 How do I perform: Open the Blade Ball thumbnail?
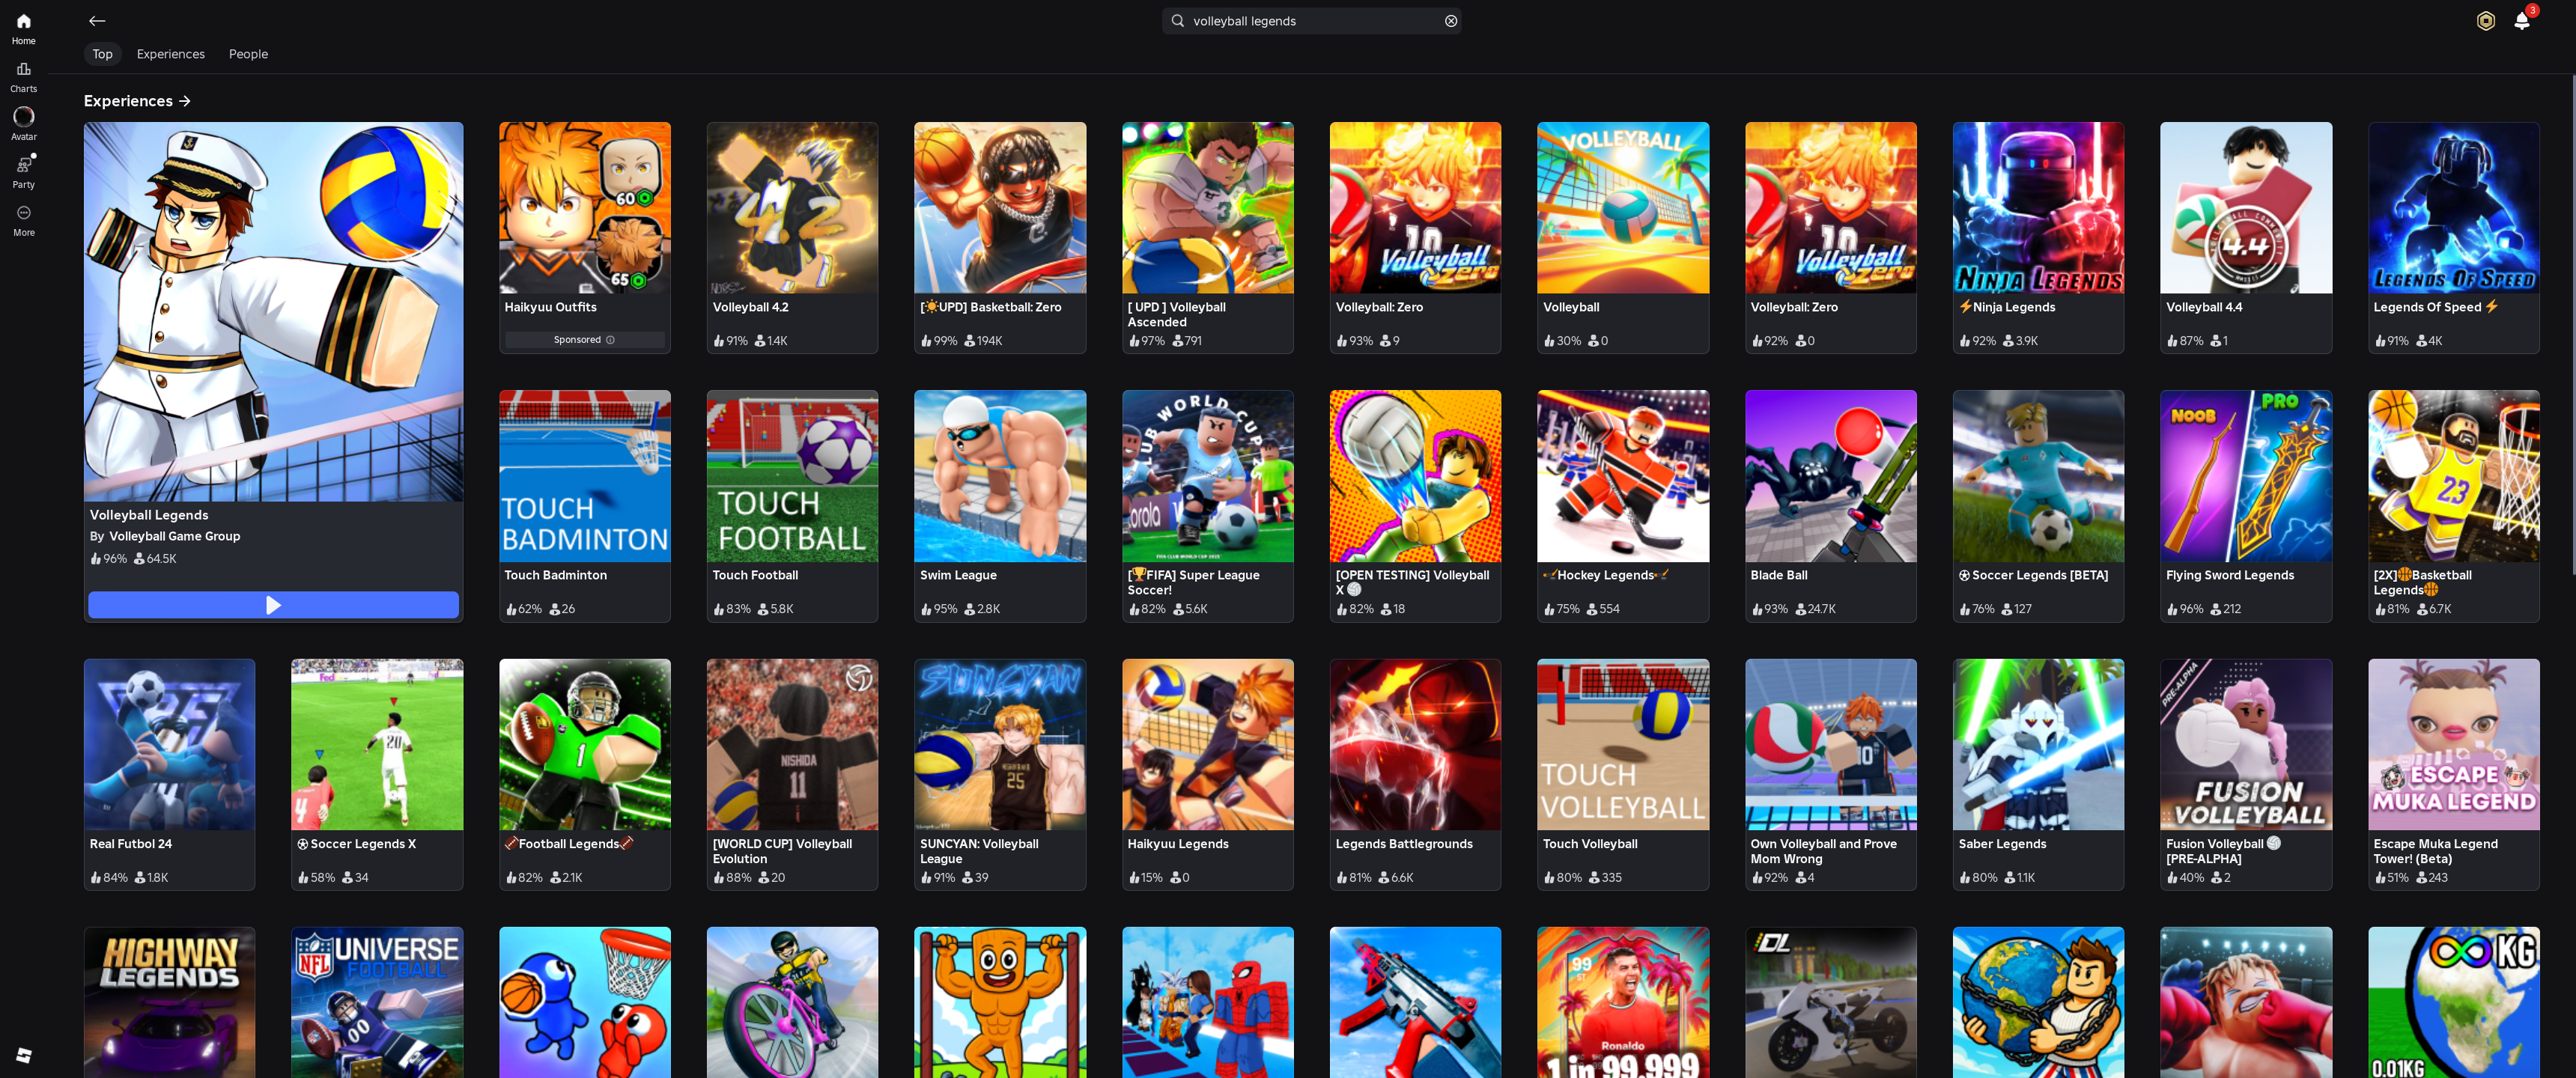coord(1830,476)
